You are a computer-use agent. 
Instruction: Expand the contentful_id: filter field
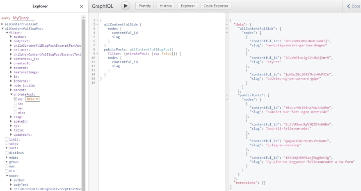[x=11, y=59]
